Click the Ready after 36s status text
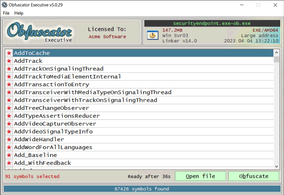 [x=149, y=176]
